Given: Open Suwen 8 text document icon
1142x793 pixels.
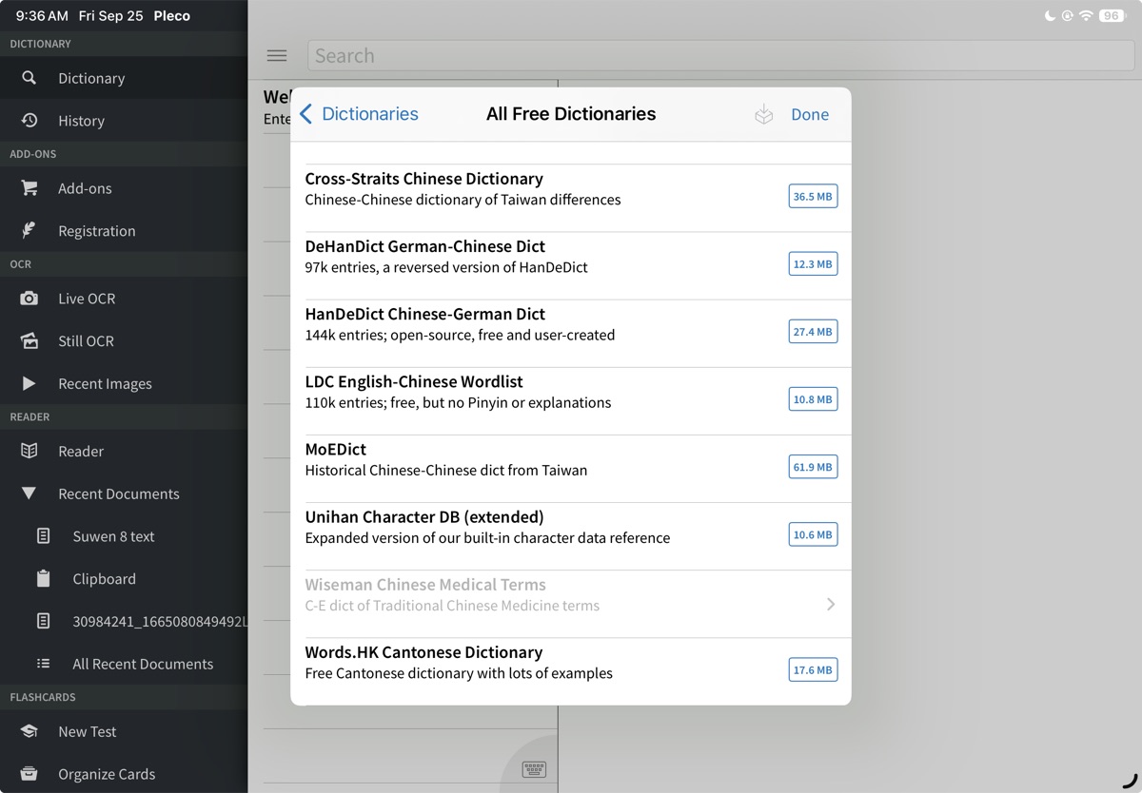Looking at the screenshot, I should coord(43,536).
